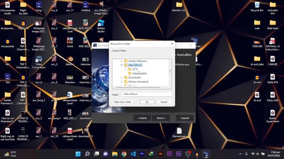Screen dimensions: 284x159
Task: Click Next in the Element installer
Action: click(161, 118)
